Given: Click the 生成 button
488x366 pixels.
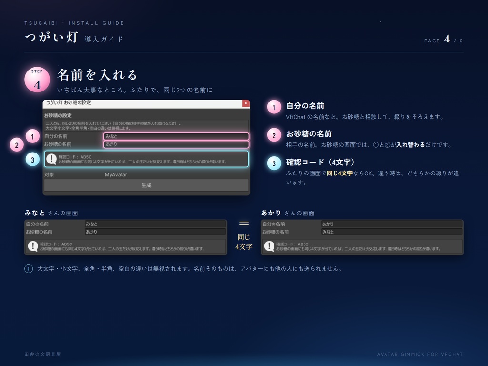Looking at the screenshot, I should 146,185.
